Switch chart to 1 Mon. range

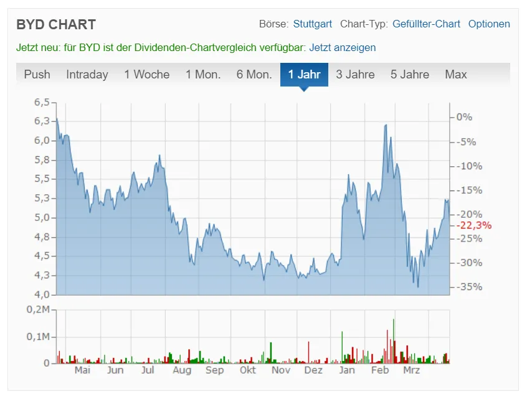click(203, 75)
